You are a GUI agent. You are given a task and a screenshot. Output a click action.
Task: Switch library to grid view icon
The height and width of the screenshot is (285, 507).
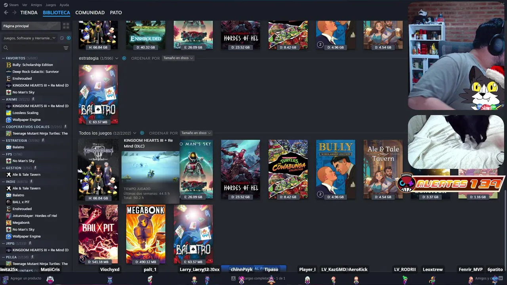(66, 26)
